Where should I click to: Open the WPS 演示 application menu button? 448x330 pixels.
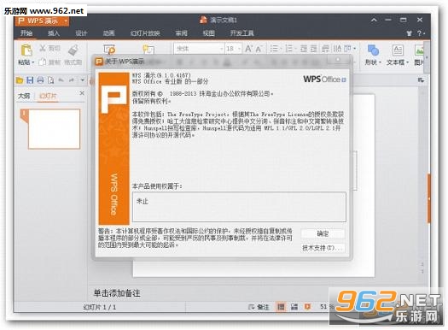pyautogui.click(x=42, y=21)
